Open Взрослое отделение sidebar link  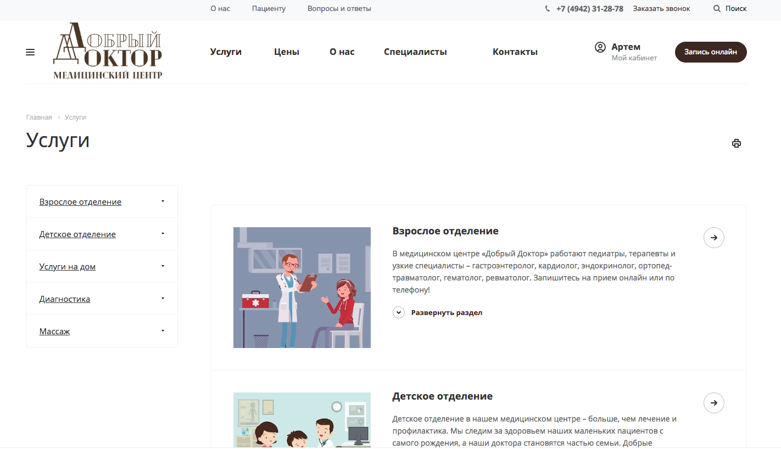pyautogui.click(x=80, y=202)
